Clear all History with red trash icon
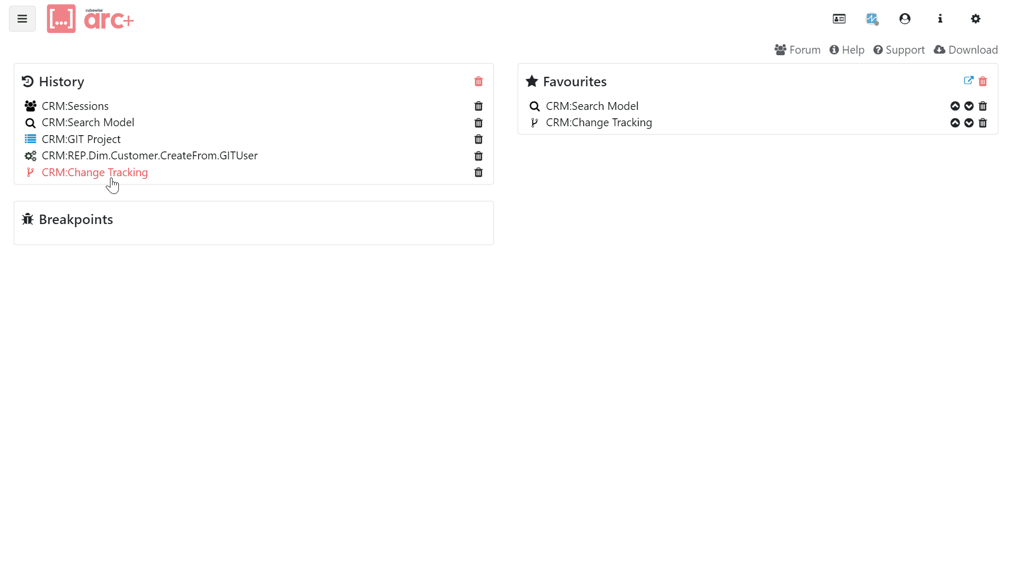The width and height of the screenshot is (1010, 568). coord(479,82)
